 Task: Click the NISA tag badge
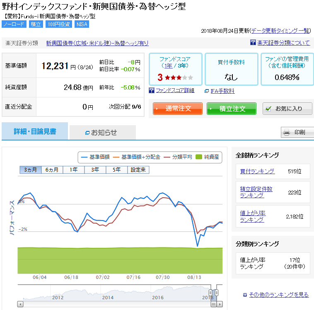82,24
